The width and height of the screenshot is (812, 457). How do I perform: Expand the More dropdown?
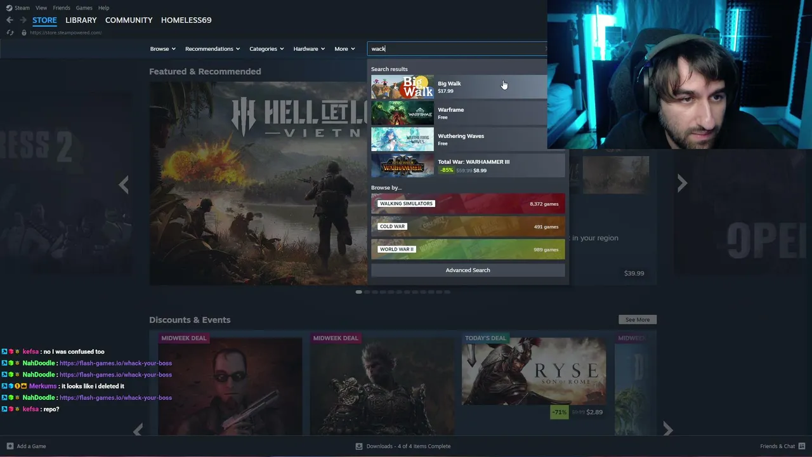point(344,49)
